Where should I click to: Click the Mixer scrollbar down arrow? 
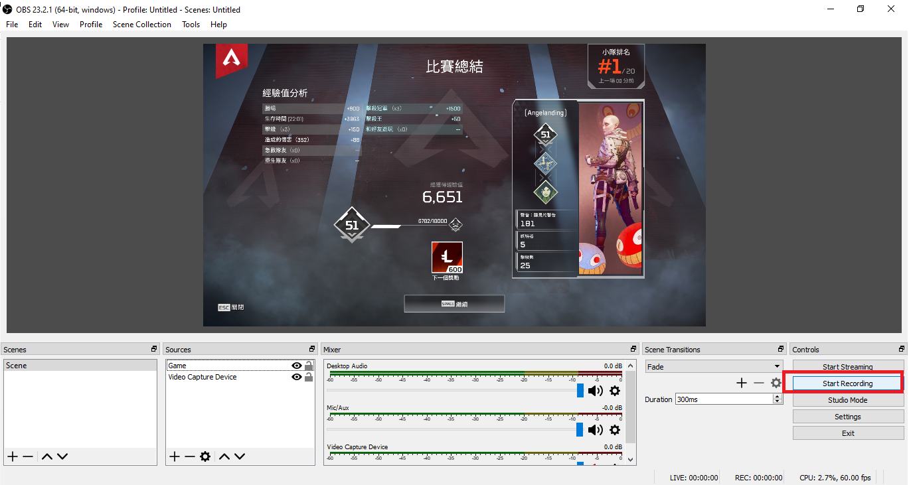point(631,459)
